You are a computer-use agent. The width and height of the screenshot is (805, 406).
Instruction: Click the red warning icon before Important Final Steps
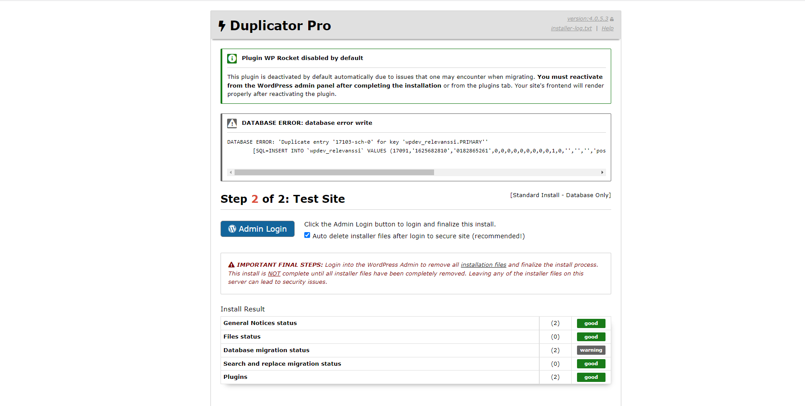coord(232,265)
